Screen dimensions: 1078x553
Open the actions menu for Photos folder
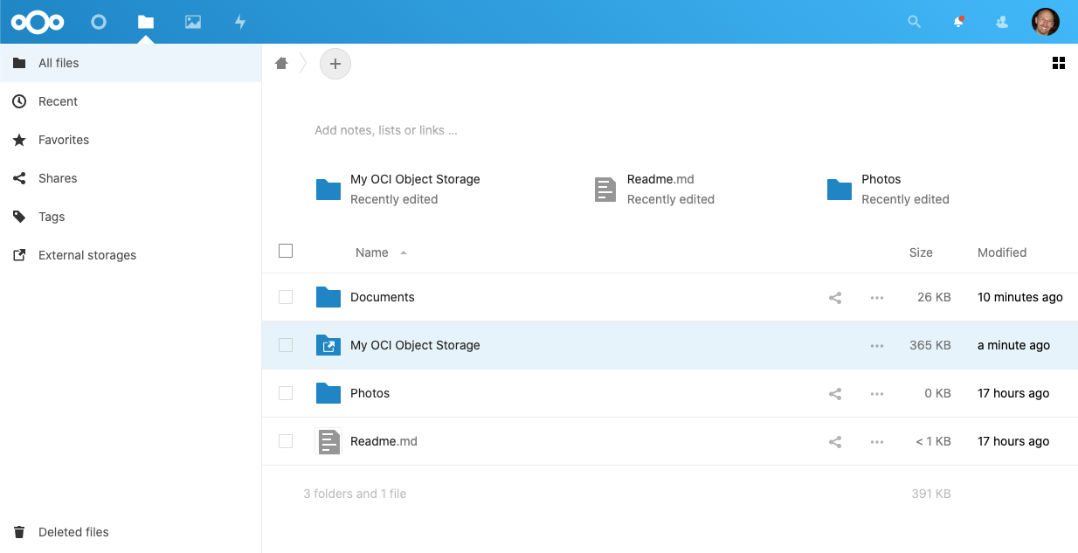click(876, 393)
